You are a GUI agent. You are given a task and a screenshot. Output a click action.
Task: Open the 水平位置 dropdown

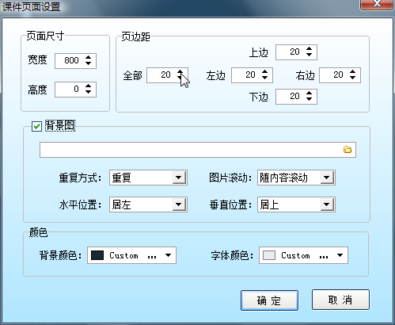point(179,205)
